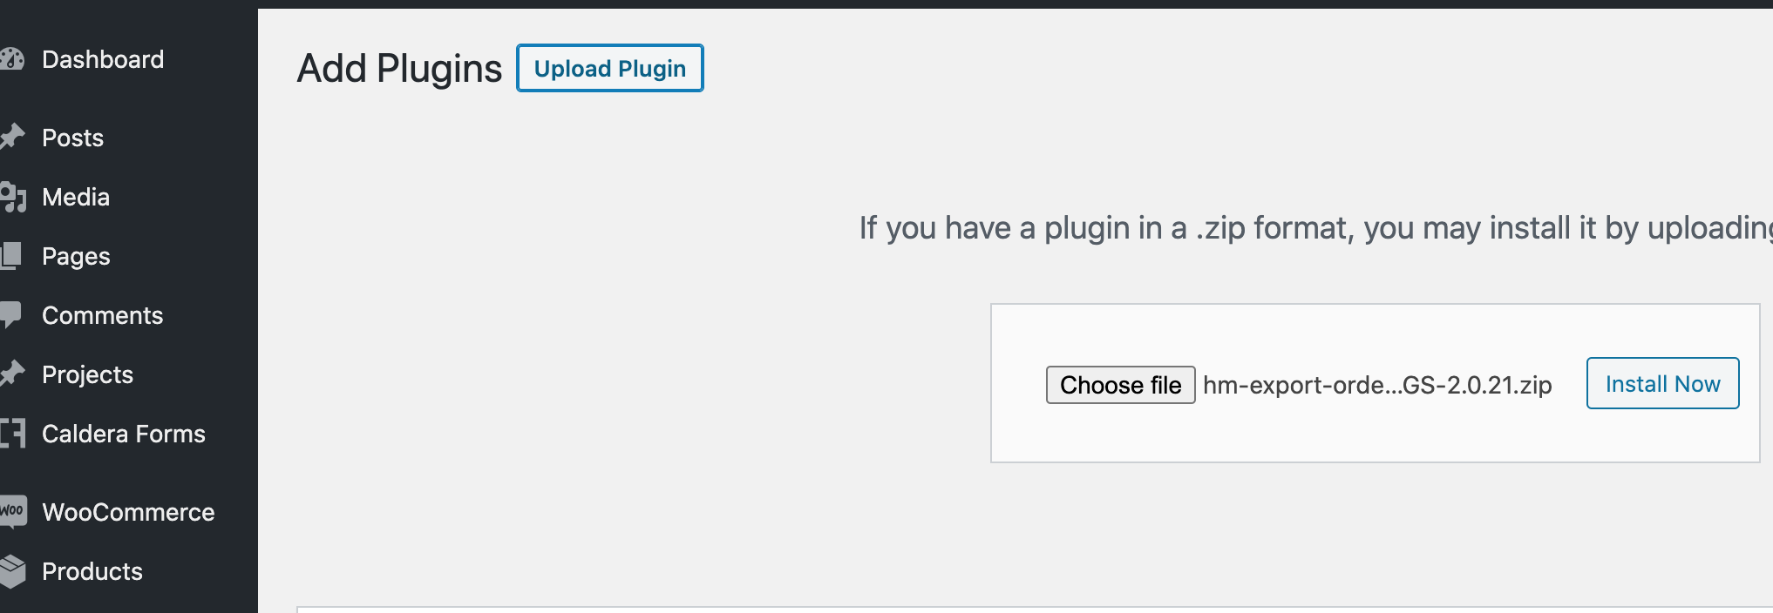Open the Media menu label
Screen dimensions: 1773x613
(x=76, y=197)
